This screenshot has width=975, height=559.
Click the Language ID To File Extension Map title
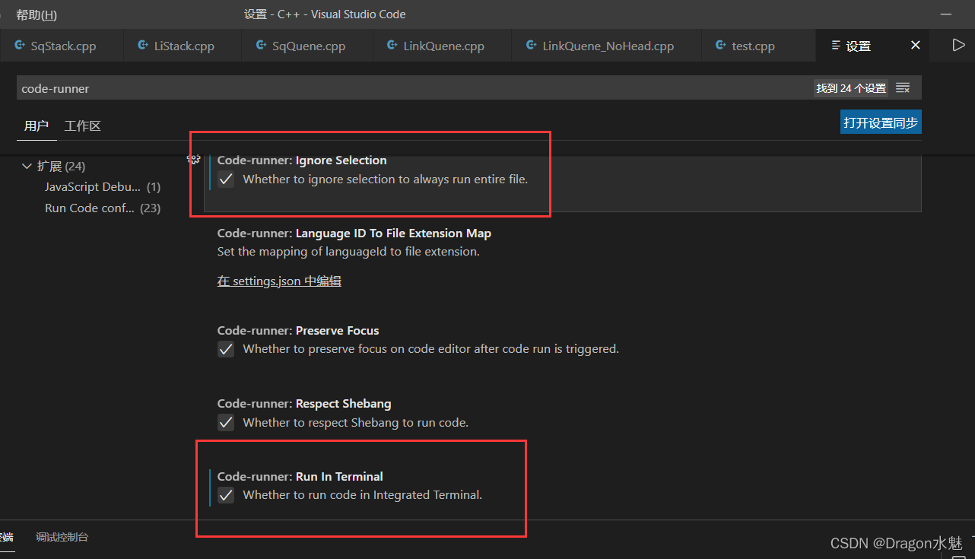[354, 233]
